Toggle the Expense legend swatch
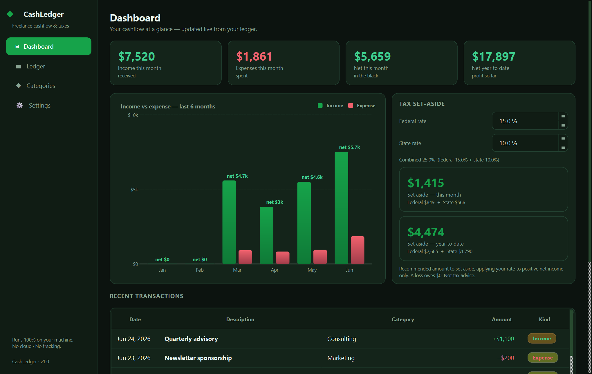The width and height of the screenshot is (592, 374). click(x=351, y=106)
